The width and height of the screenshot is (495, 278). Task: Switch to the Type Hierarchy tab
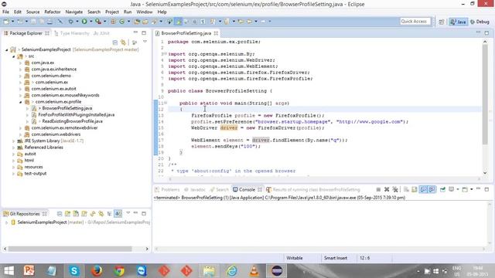click(72, 33)
